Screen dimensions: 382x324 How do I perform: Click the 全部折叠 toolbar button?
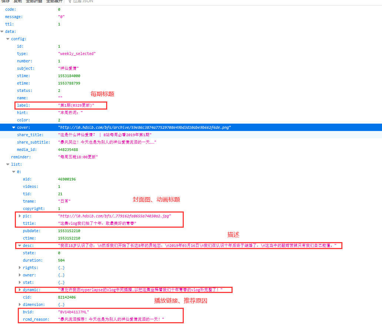[x=34, y=1]
